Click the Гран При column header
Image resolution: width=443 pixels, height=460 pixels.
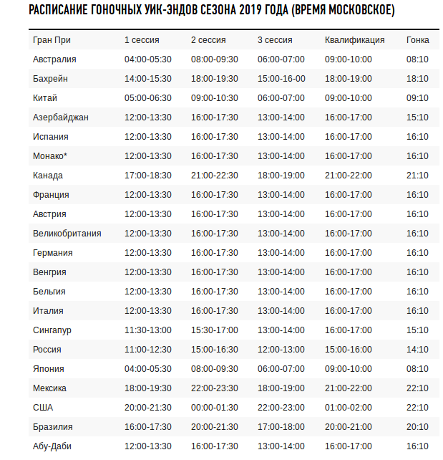[52, 40]
